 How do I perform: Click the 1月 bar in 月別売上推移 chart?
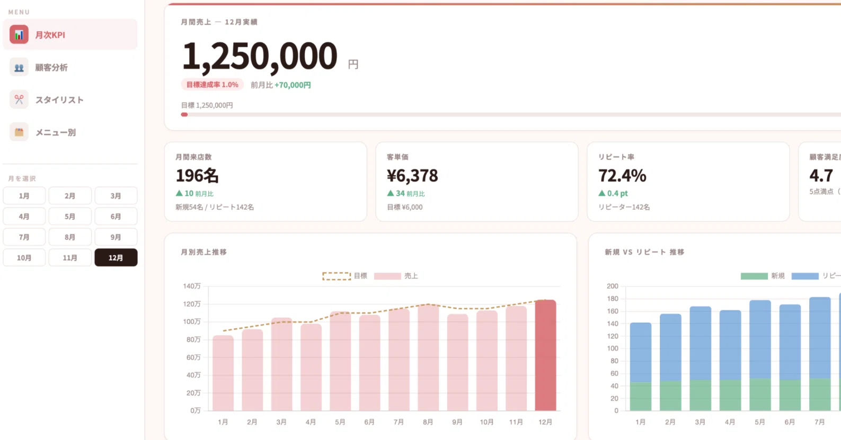click(223, 373)
